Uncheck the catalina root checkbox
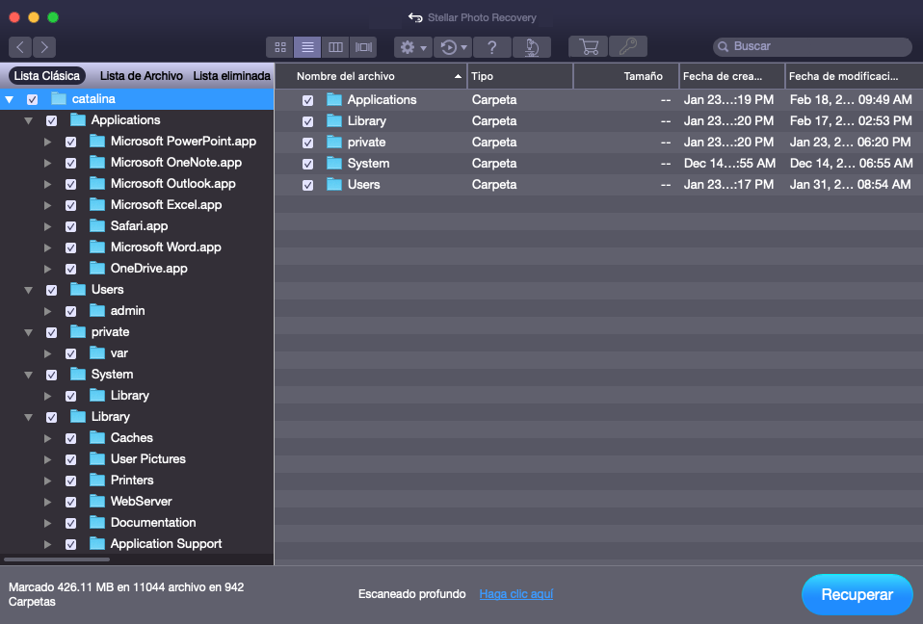Image resolution: width=923 pixels, height=624 pixels. 33,99
